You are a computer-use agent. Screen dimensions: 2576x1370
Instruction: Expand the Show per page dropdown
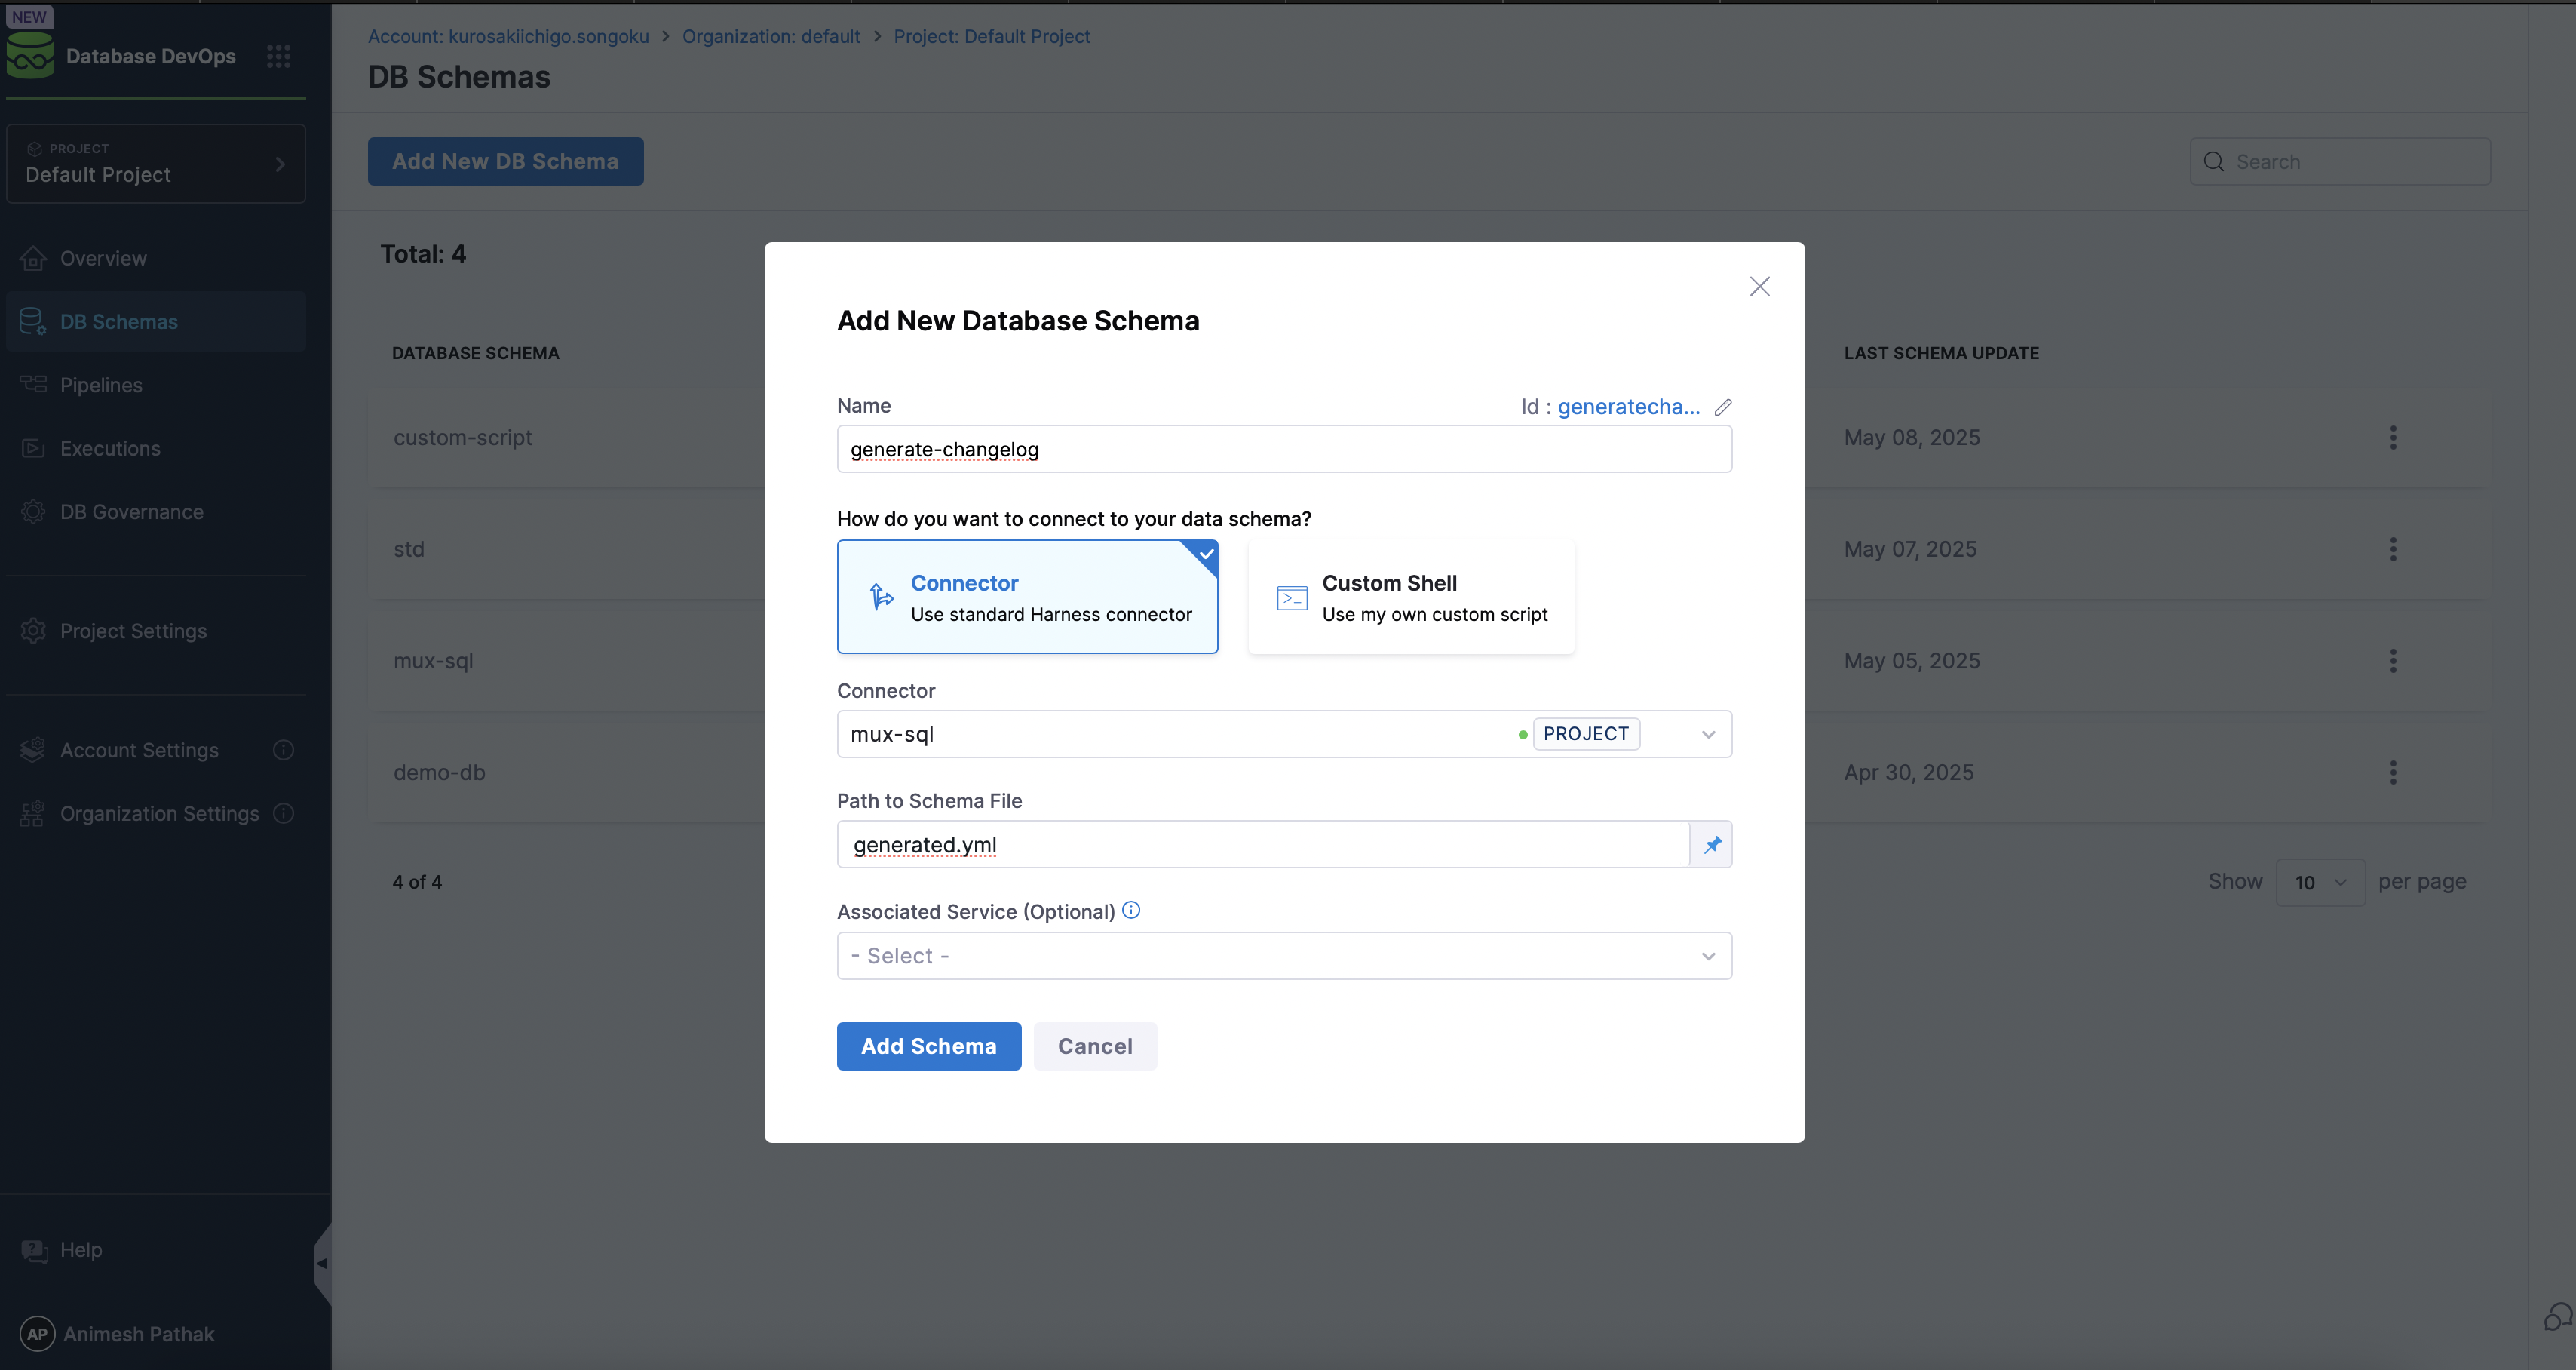pyautogui.click(x=2320, y=882)
